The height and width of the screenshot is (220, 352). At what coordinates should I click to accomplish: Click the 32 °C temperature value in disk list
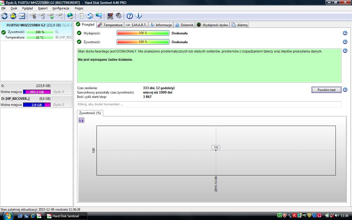[40, 37]
